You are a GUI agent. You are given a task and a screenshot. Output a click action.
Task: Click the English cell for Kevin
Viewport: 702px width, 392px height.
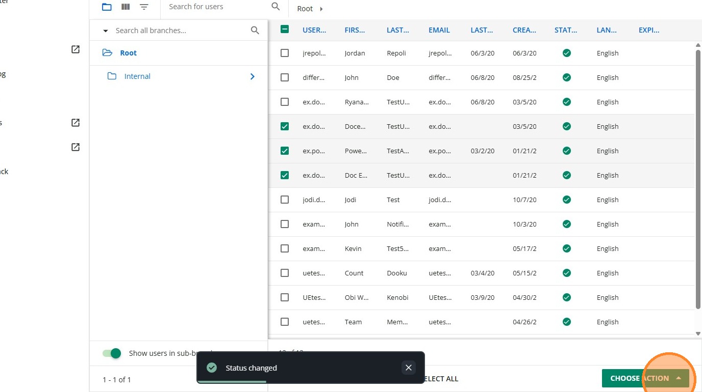[x=608, y=248]
